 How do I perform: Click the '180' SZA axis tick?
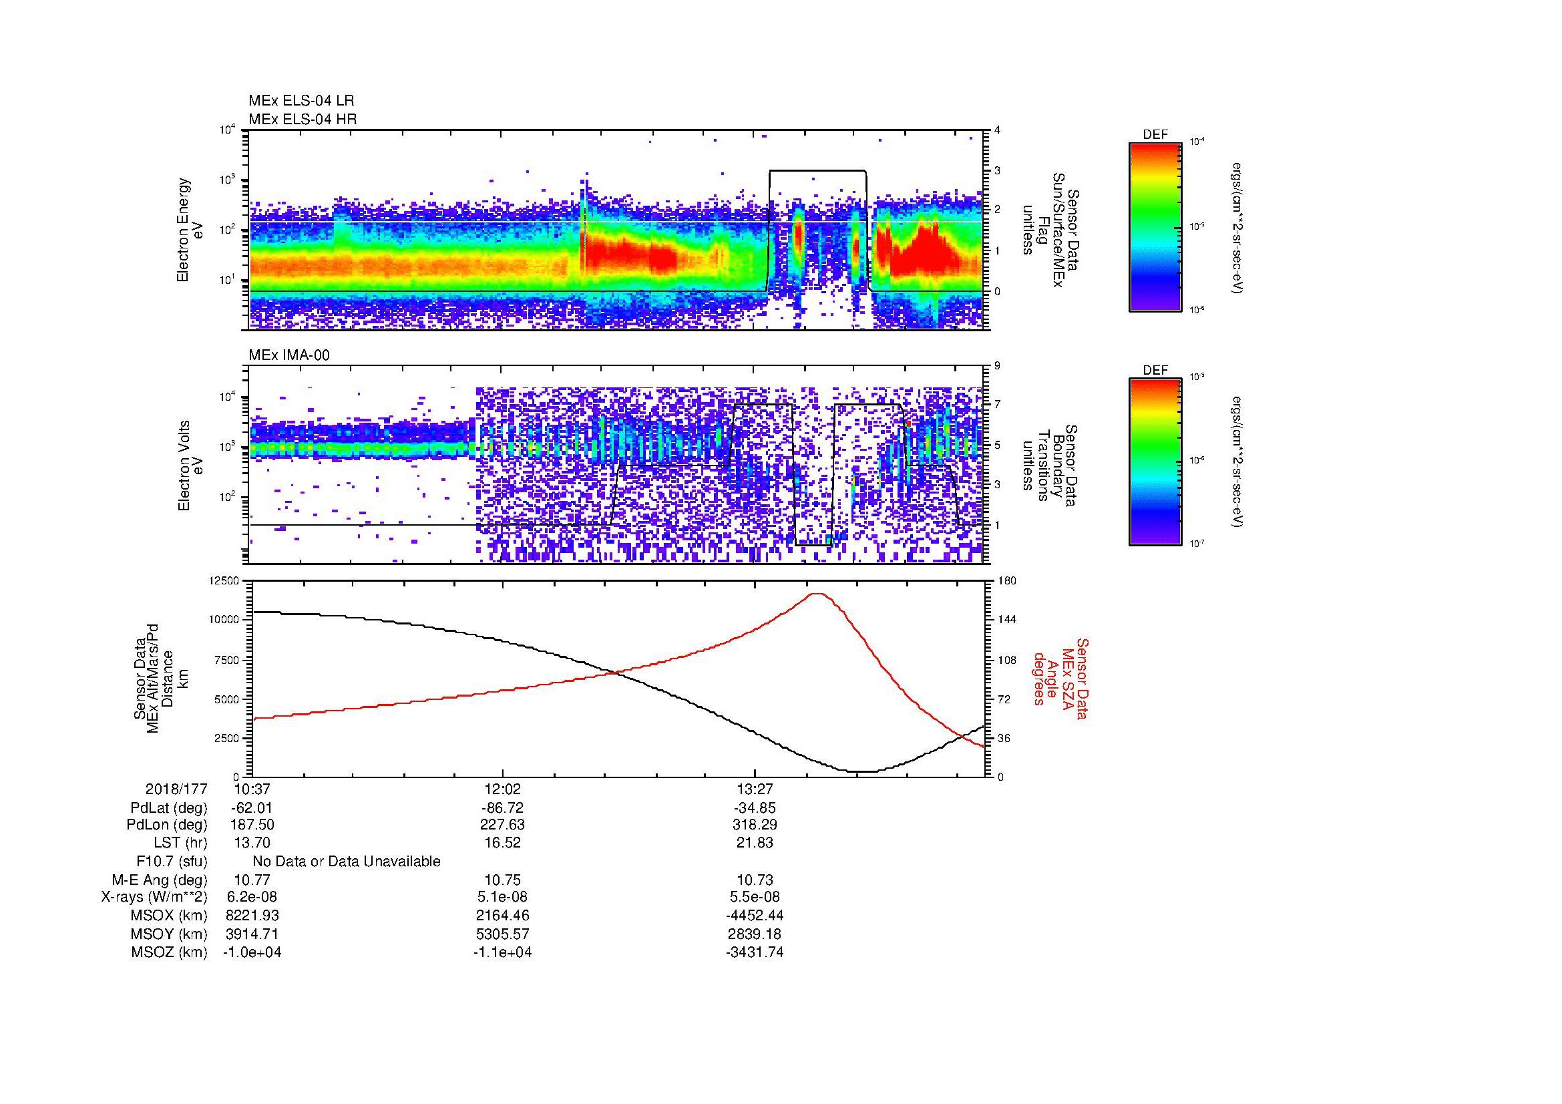[x=1006, y=580]
